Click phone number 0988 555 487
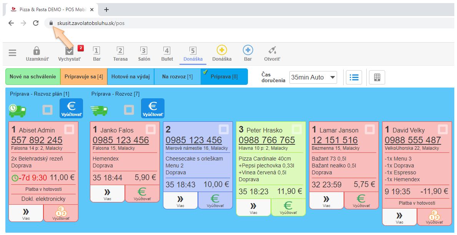Screen dimensions: 457x235 [x=412, y=140]
